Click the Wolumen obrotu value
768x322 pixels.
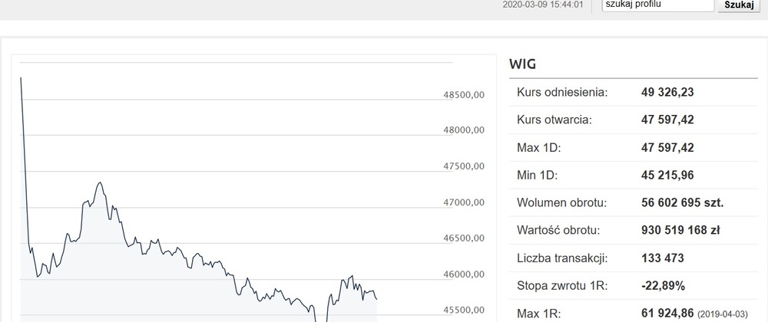pyautogui.click(x=682, y=202)
